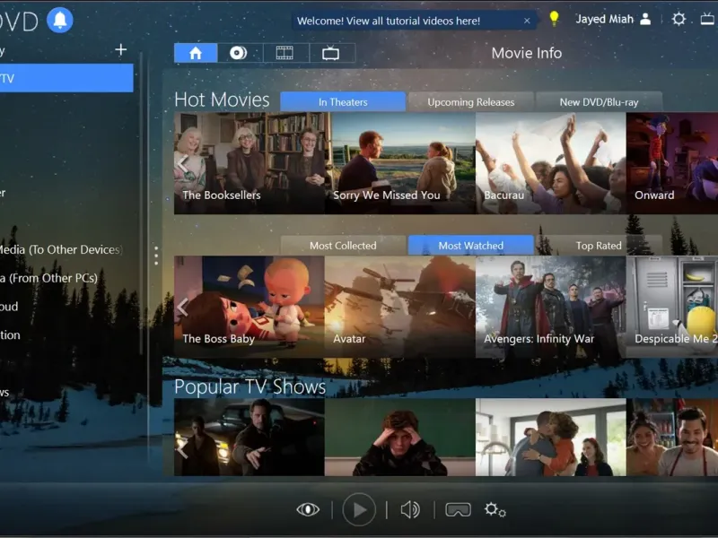Select the Most Collected tab

tap(343, 246)
